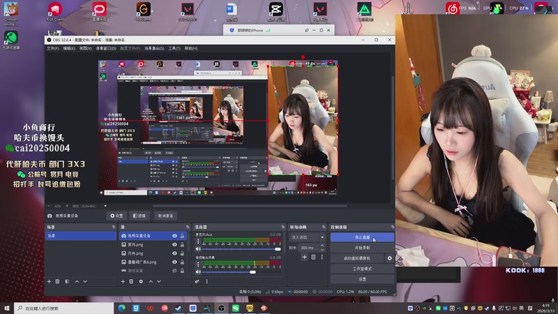Screen dimensions: 558x314
Task: Add a new scene with plus icon
Action: click(49, 281)
